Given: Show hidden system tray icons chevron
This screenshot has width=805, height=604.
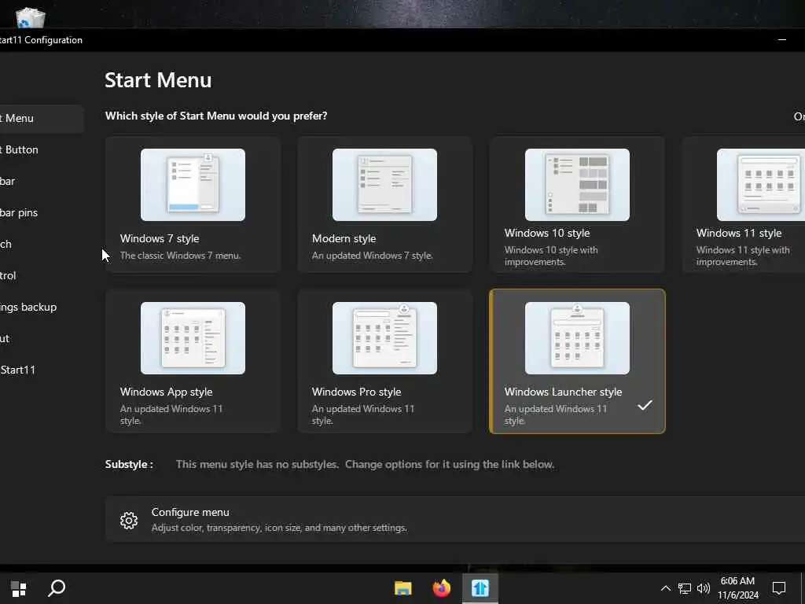Looking at the screenshot, I should pyautogui.click(x=665, y=588).
